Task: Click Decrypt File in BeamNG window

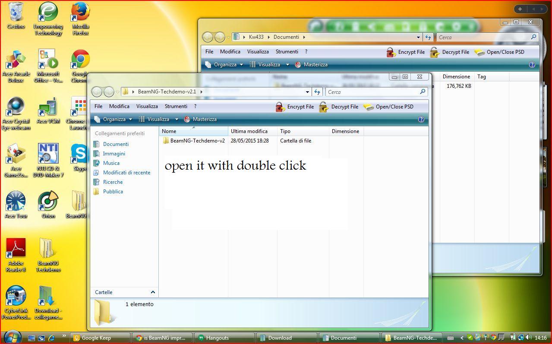Action: (339, 107)
